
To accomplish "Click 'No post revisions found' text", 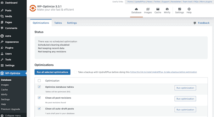I will [55, 103].
